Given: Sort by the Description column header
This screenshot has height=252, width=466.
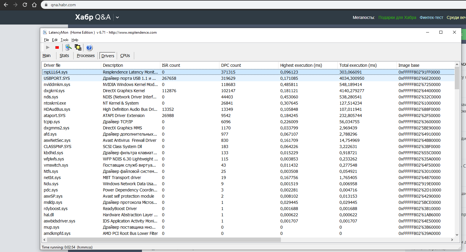Looking at the screenshot, I should [130, 65].
